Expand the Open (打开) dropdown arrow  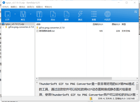(x=15, y=14)
